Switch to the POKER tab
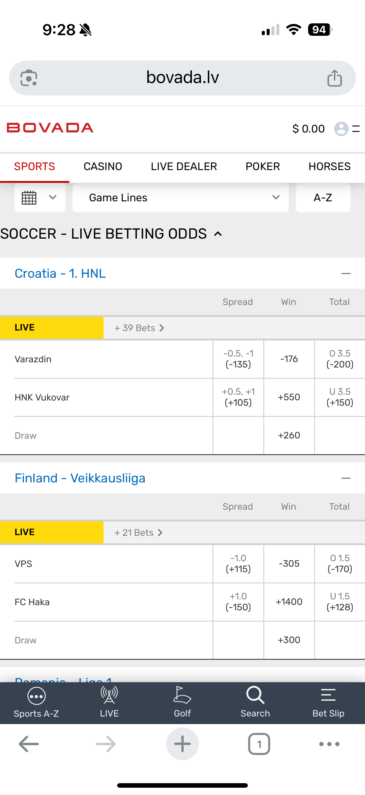Image resolution: width=365 pixels, height=795 pixels. pos(263,167)
